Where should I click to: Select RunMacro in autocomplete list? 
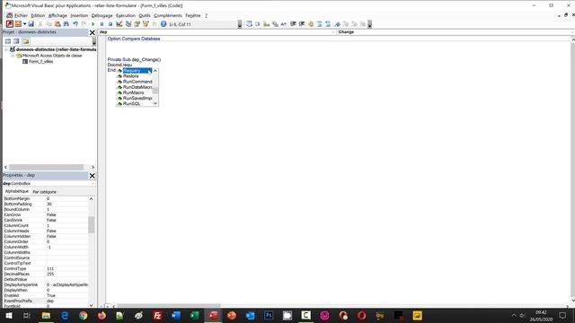(x=135, y=92)
